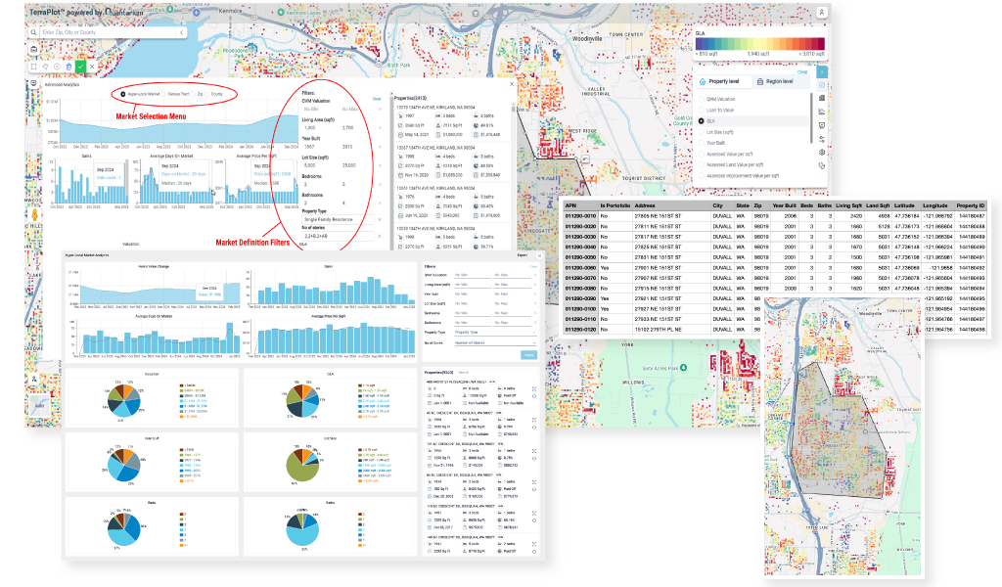Screen dimensions: 1002x587
Task: Click the undo arrow icon on the map polygon
Action: pyautogui.click(x=585, y=159)
